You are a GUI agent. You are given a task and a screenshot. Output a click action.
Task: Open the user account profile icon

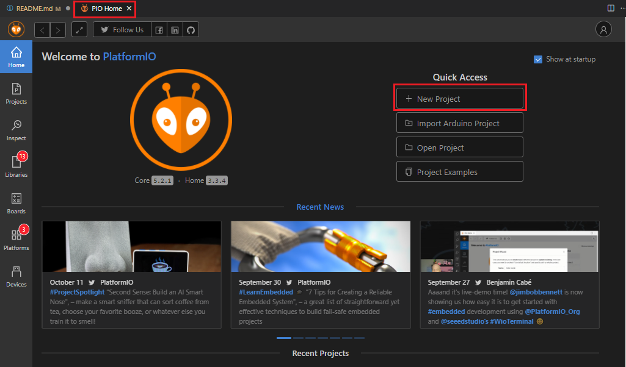point(603,29)
